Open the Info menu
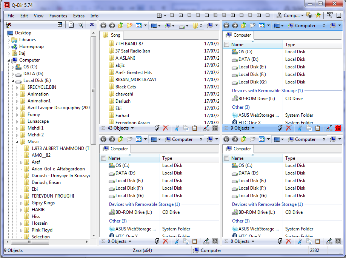346x258 pixels. [94, 16]
